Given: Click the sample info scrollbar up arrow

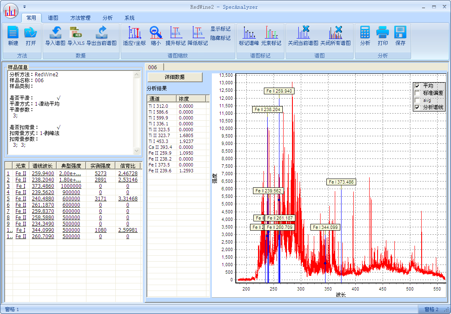Looking at the screenshot, I should [137, 75].
